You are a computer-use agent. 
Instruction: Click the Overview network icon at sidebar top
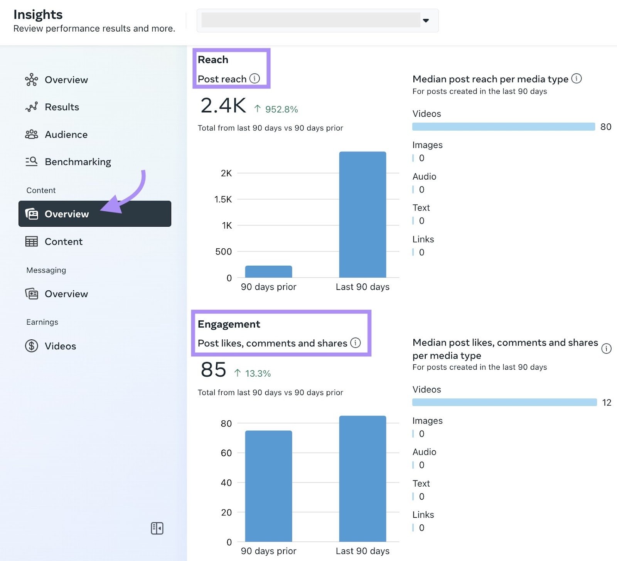32,80
